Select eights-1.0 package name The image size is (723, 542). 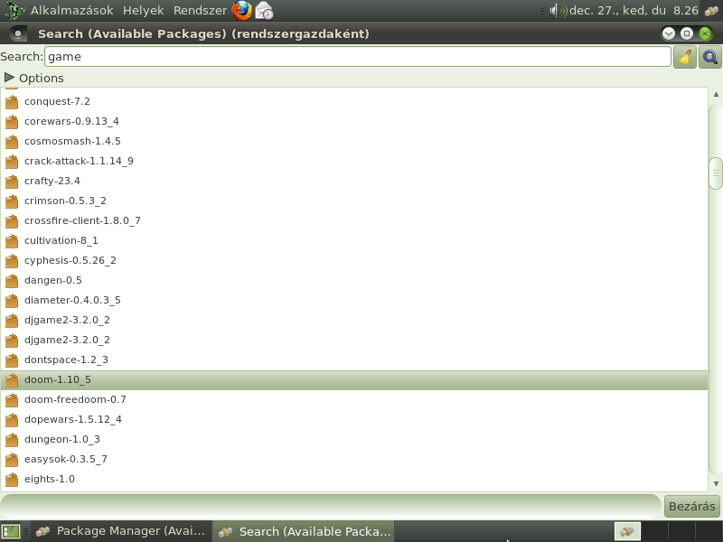50,479
